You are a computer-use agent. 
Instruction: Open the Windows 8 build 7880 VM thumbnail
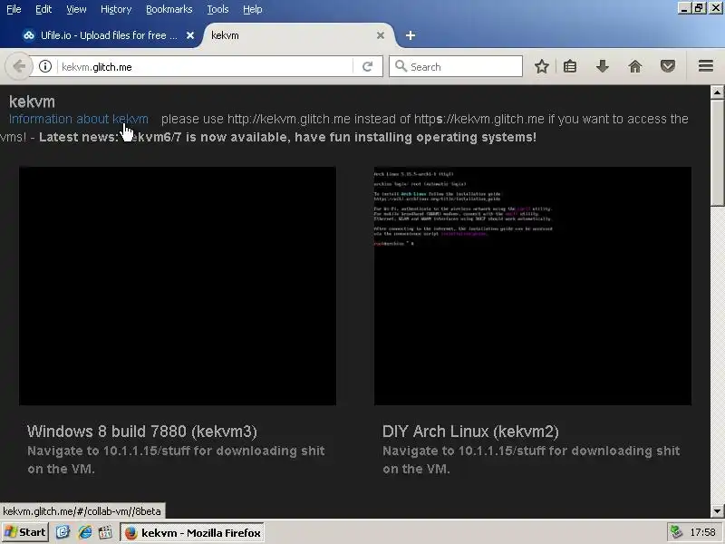point(178,286)
